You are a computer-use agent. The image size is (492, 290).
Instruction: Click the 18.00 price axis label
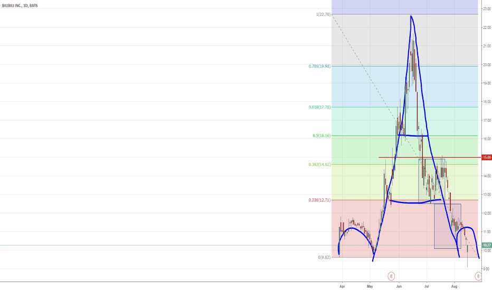pos(487,102)
